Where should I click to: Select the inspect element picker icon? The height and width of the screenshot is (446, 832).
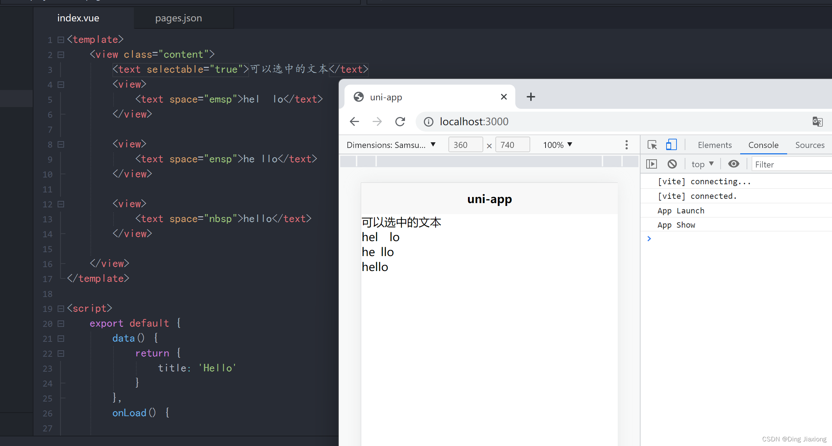[652, 145]
